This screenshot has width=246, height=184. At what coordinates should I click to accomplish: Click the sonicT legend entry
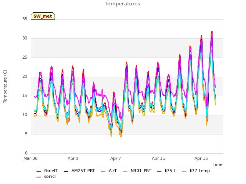tap(47, 176)
